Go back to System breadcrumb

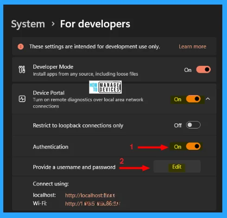tap(28, 24)
